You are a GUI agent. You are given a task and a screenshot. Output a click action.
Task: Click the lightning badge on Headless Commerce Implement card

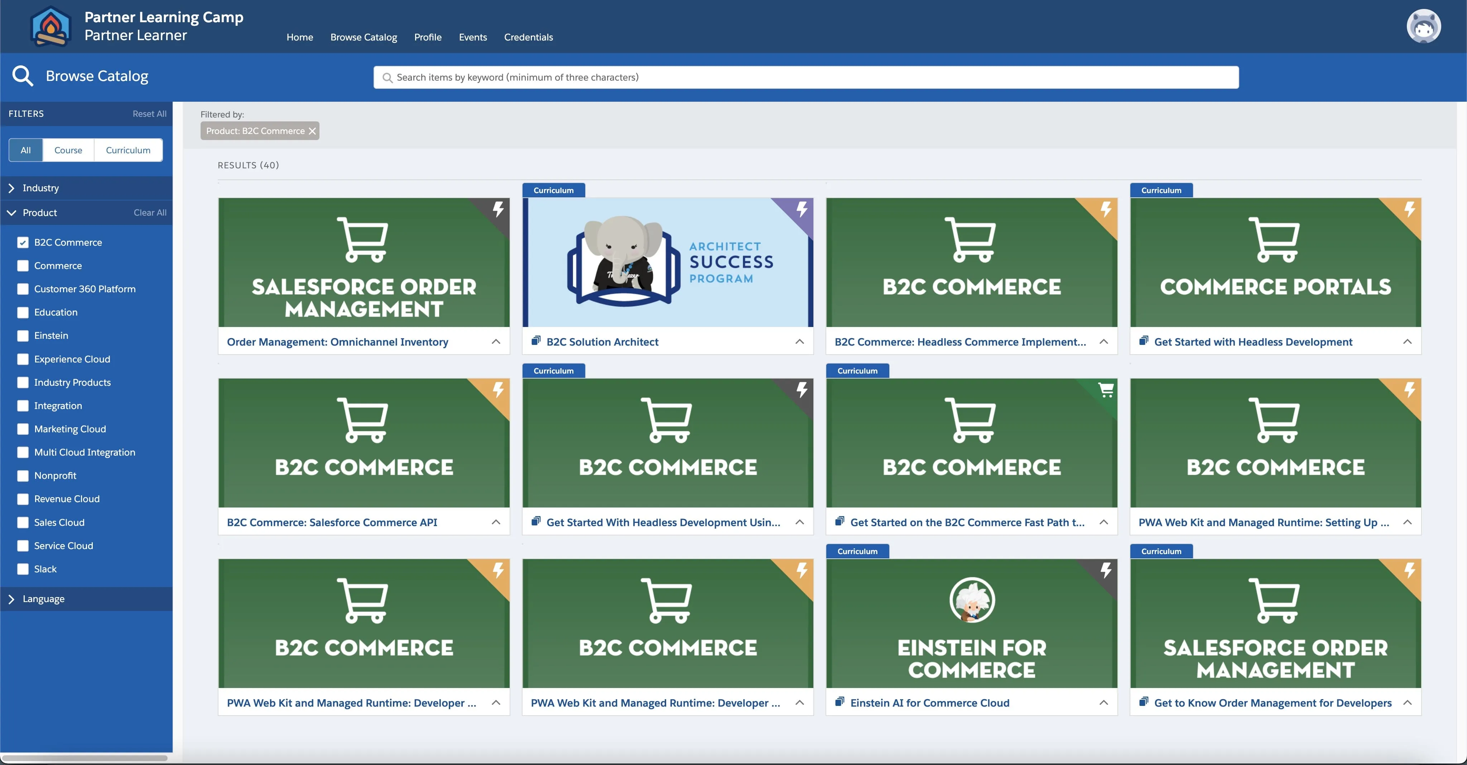coord(1106,209)
